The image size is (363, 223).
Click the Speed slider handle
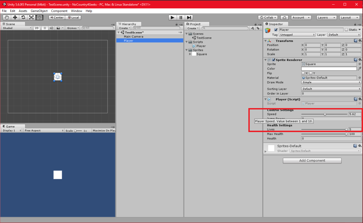coord(325,114)
